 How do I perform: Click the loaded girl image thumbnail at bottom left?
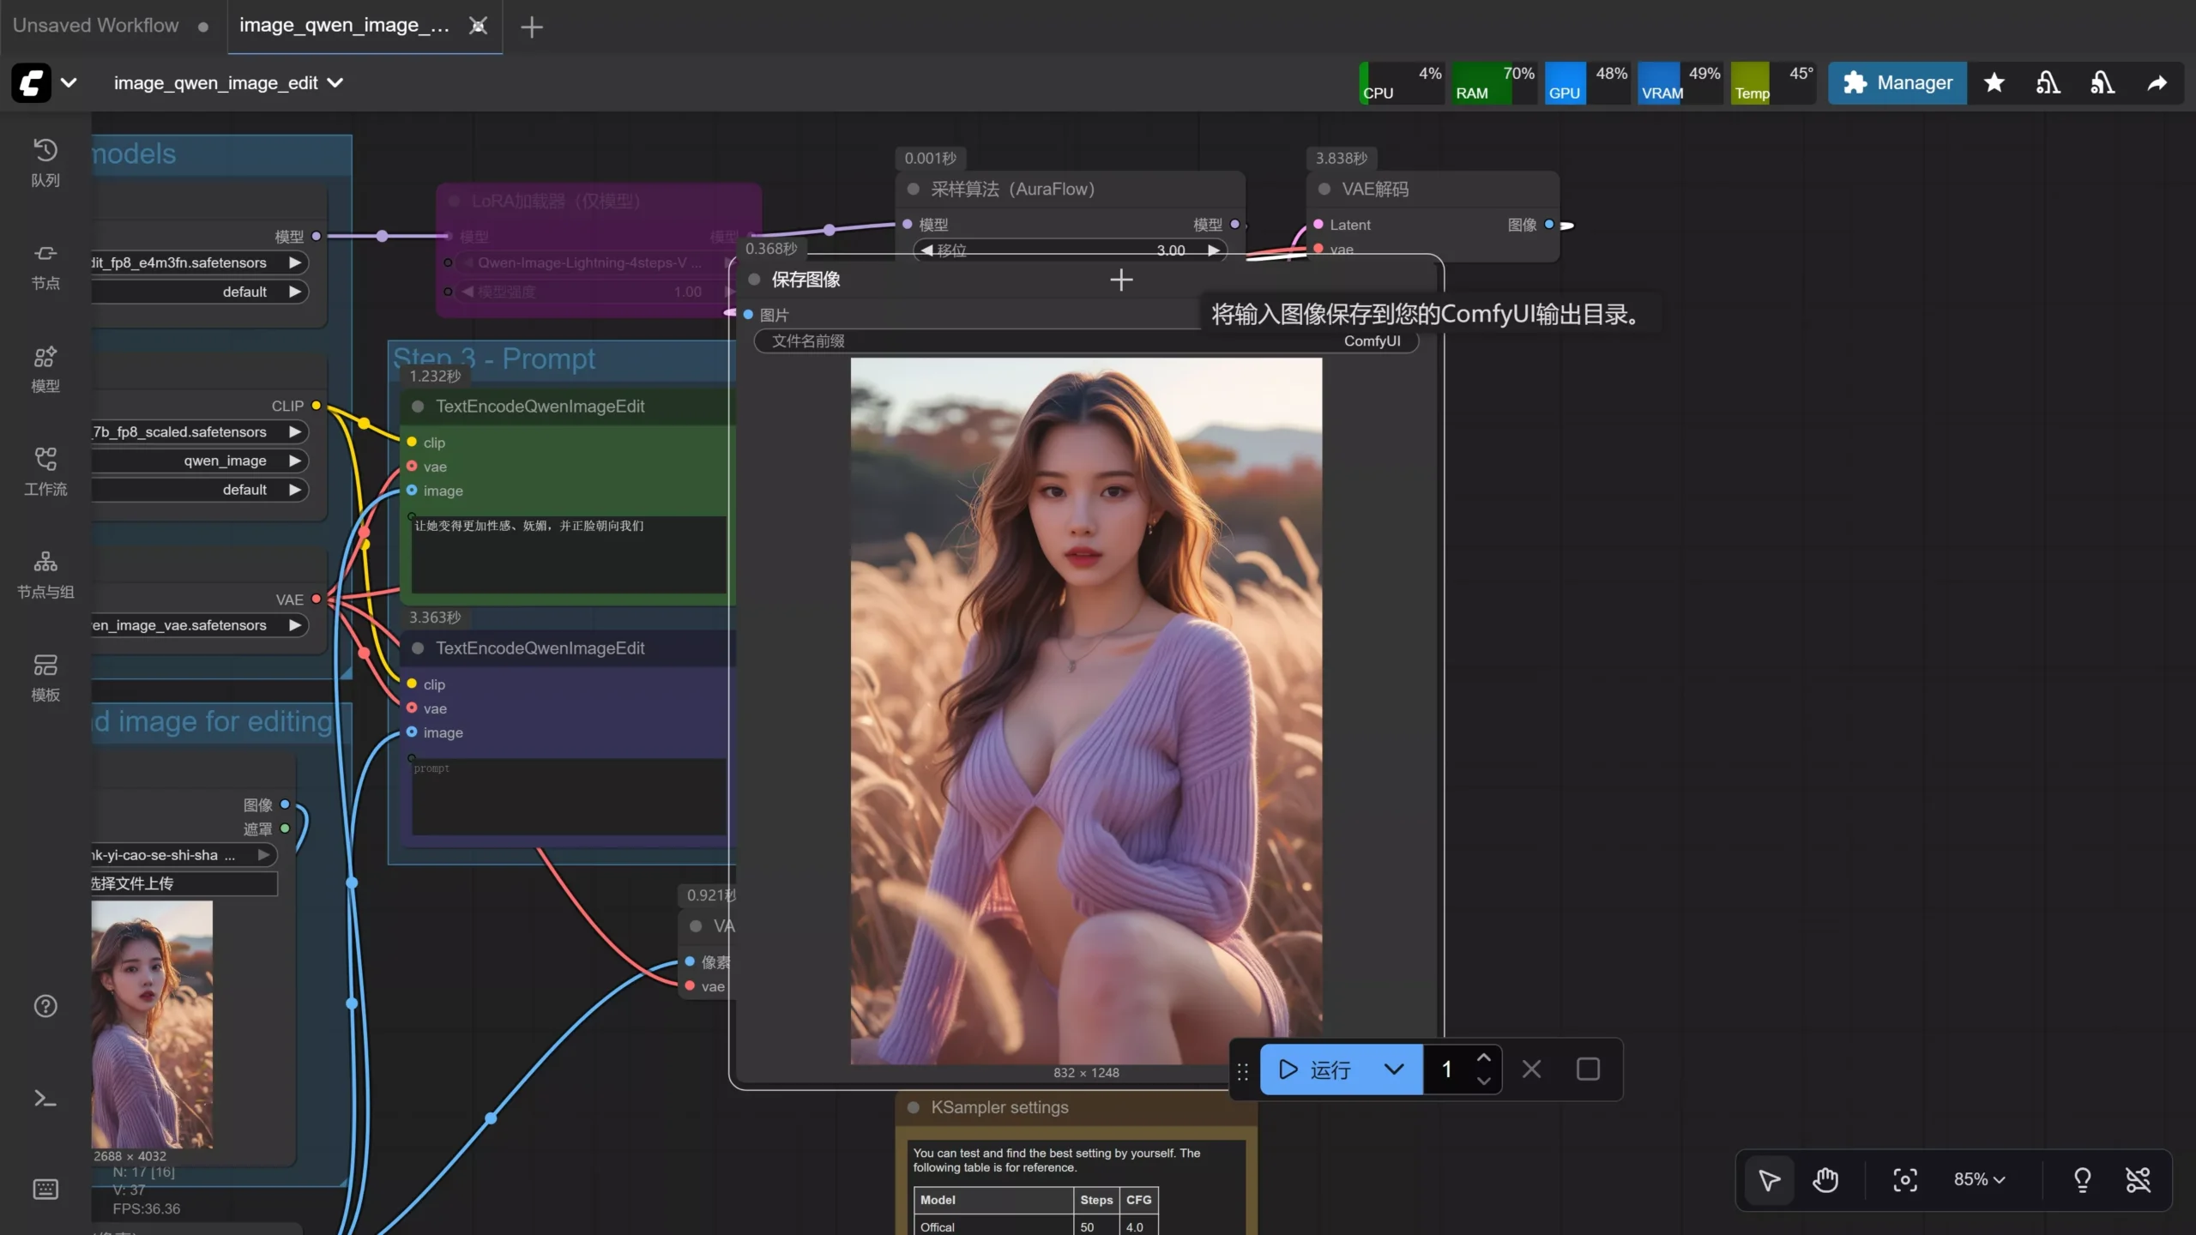click(x=152, y=1025)
